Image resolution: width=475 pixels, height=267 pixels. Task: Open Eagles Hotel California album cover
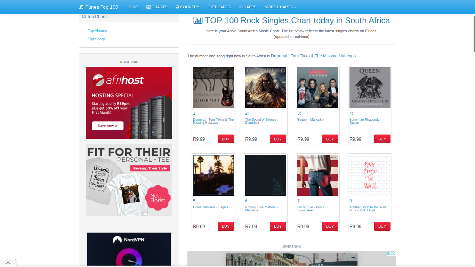[214, 175]
